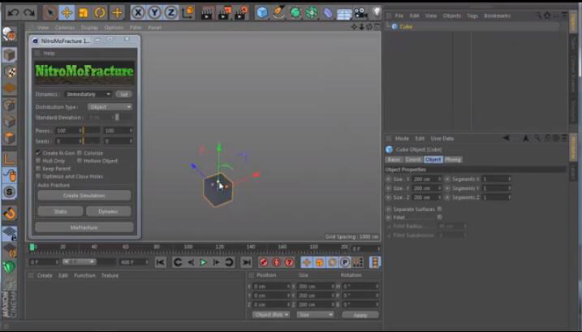The width and height of the screenshot is (582, 332).
Task: Select the Live Selection arrow tool
Action: click(x=50, y=13)
